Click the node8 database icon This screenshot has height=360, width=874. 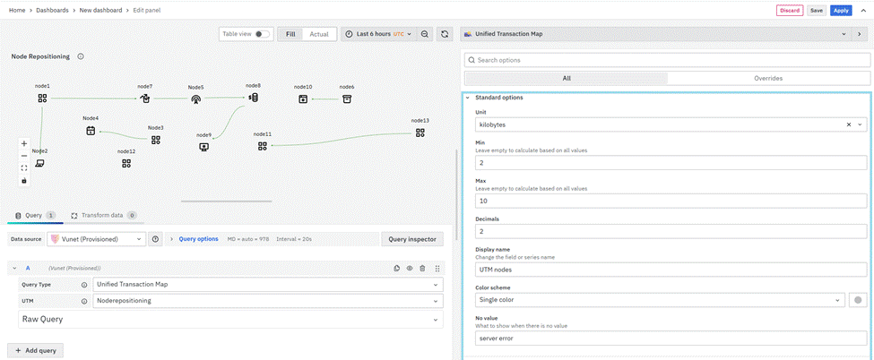coord(254,98)
